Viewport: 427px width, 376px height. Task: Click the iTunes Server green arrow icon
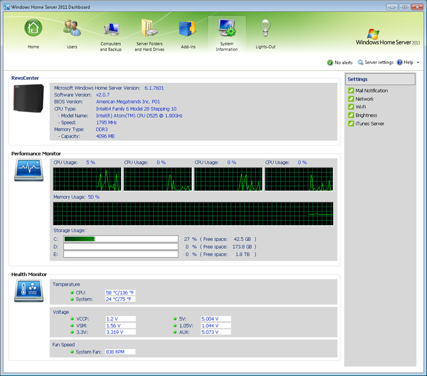click(x=351, y=123)
